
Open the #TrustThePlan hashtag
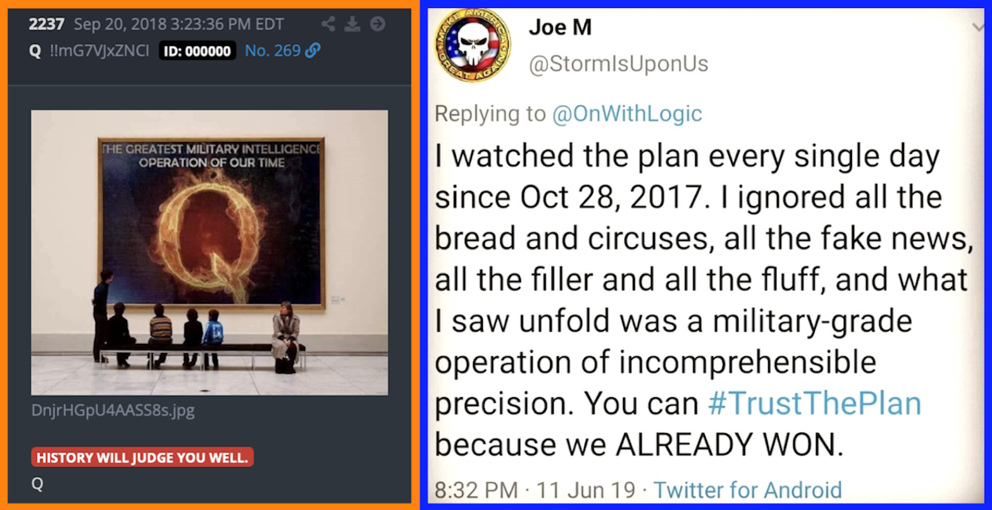tap(815, 403)
